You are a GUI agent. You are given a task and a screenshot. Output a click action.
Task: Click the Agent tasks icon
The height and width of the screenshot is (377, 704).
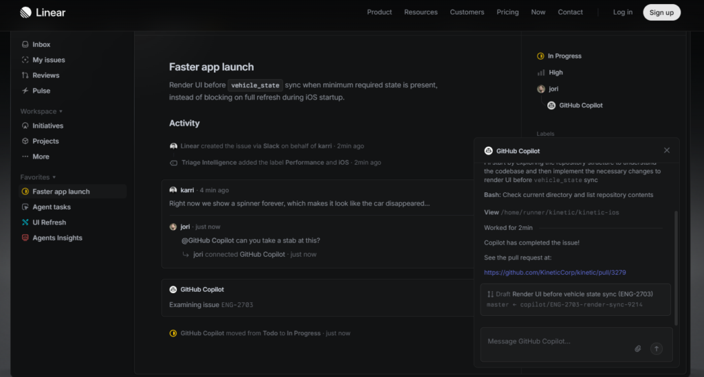click(x=25, y=207)
